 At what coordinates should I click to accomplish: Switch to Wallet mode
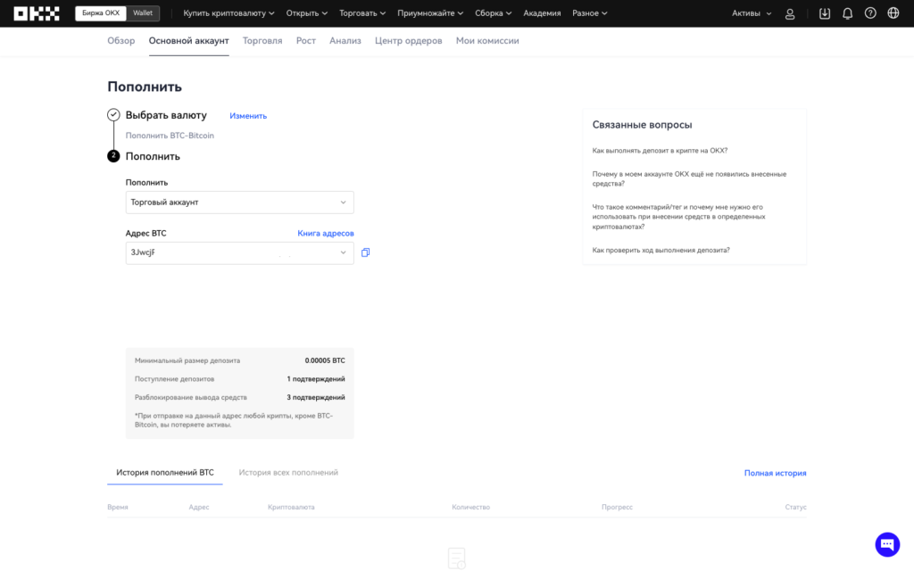(x=142, y=13)
